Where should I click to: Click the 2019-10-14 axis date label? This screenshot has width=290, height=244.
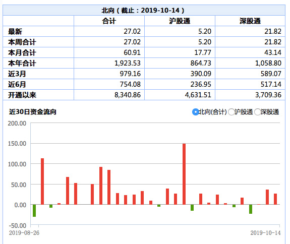coord(265,233)
